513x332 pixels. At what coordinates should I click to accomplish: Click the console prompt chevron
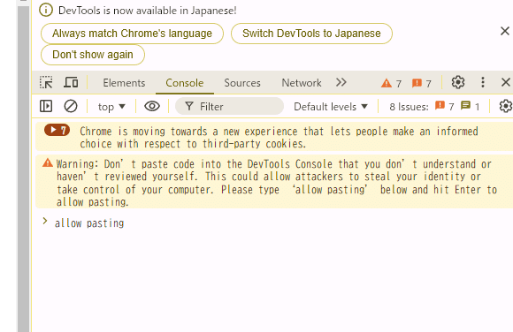[x=45, y=222]
